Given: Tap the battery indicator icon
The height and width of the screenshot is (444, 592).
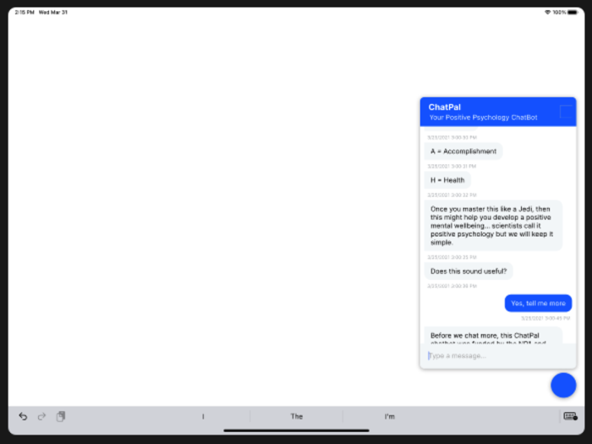Looking at the screenshot, I should point(573,13).
